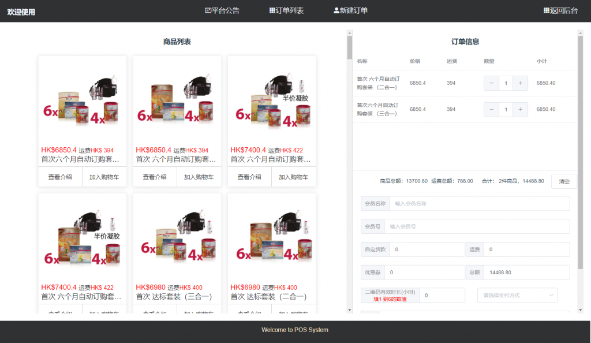591x343 pixels.
Task: Click into the 会员号 member number field
Action: click(476, 226)
